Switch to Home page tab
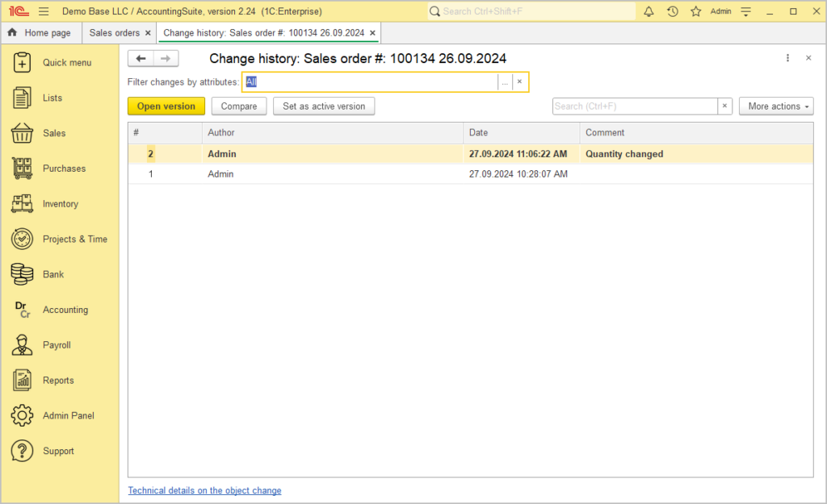 [40, 32]
